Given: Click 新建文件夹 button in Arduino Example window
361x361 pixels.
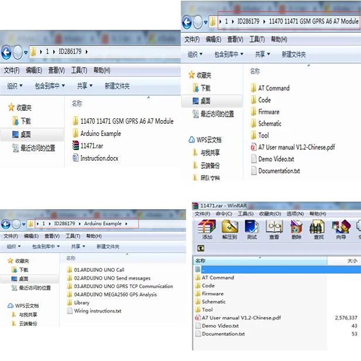Looking at the screenshot, I should [108, 247].
